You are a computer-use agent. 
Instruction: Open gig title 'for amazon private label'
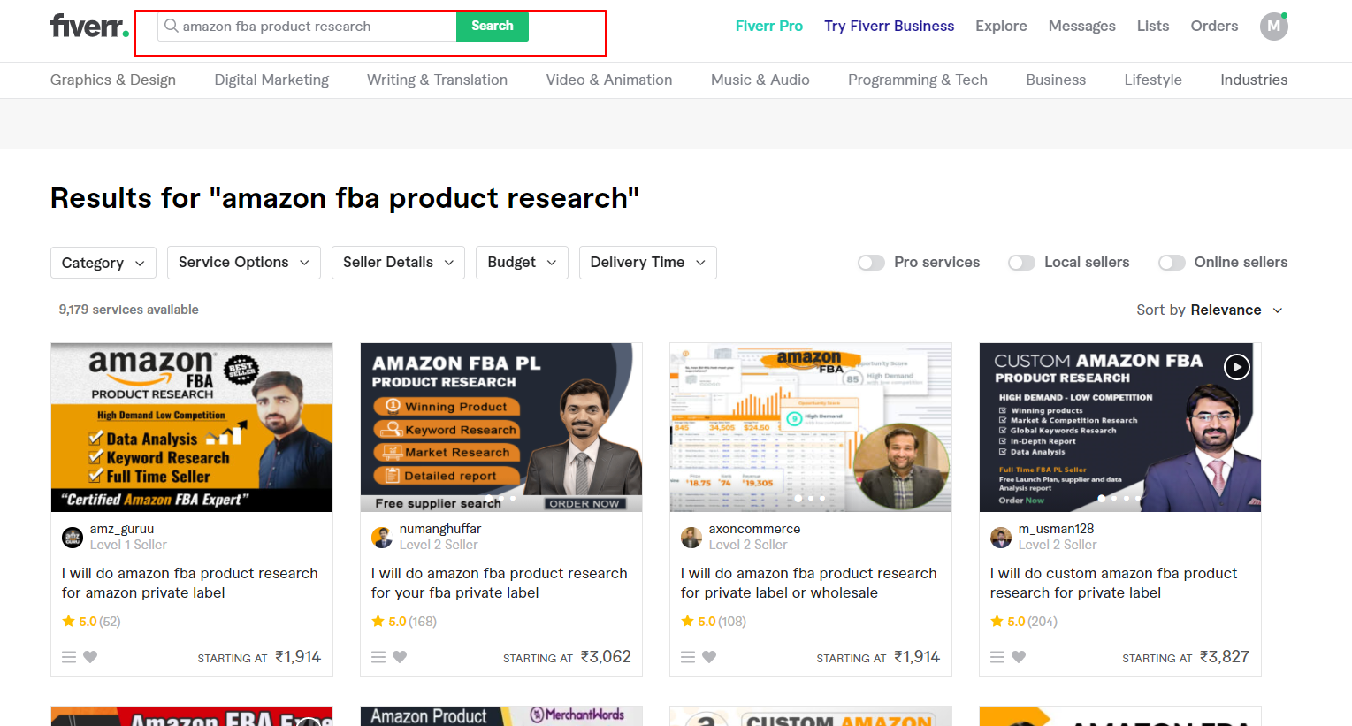[x=189, y=583]
